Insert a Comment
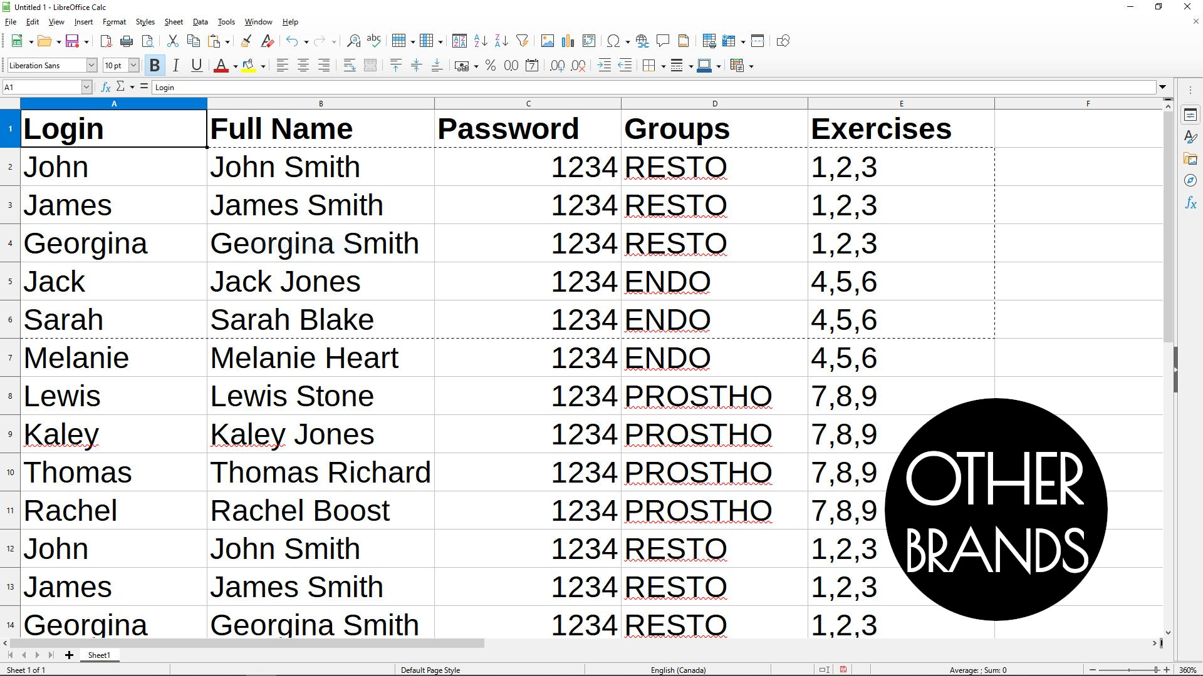Viewport: 1203px width, 676px height. (x=663, y=41)
